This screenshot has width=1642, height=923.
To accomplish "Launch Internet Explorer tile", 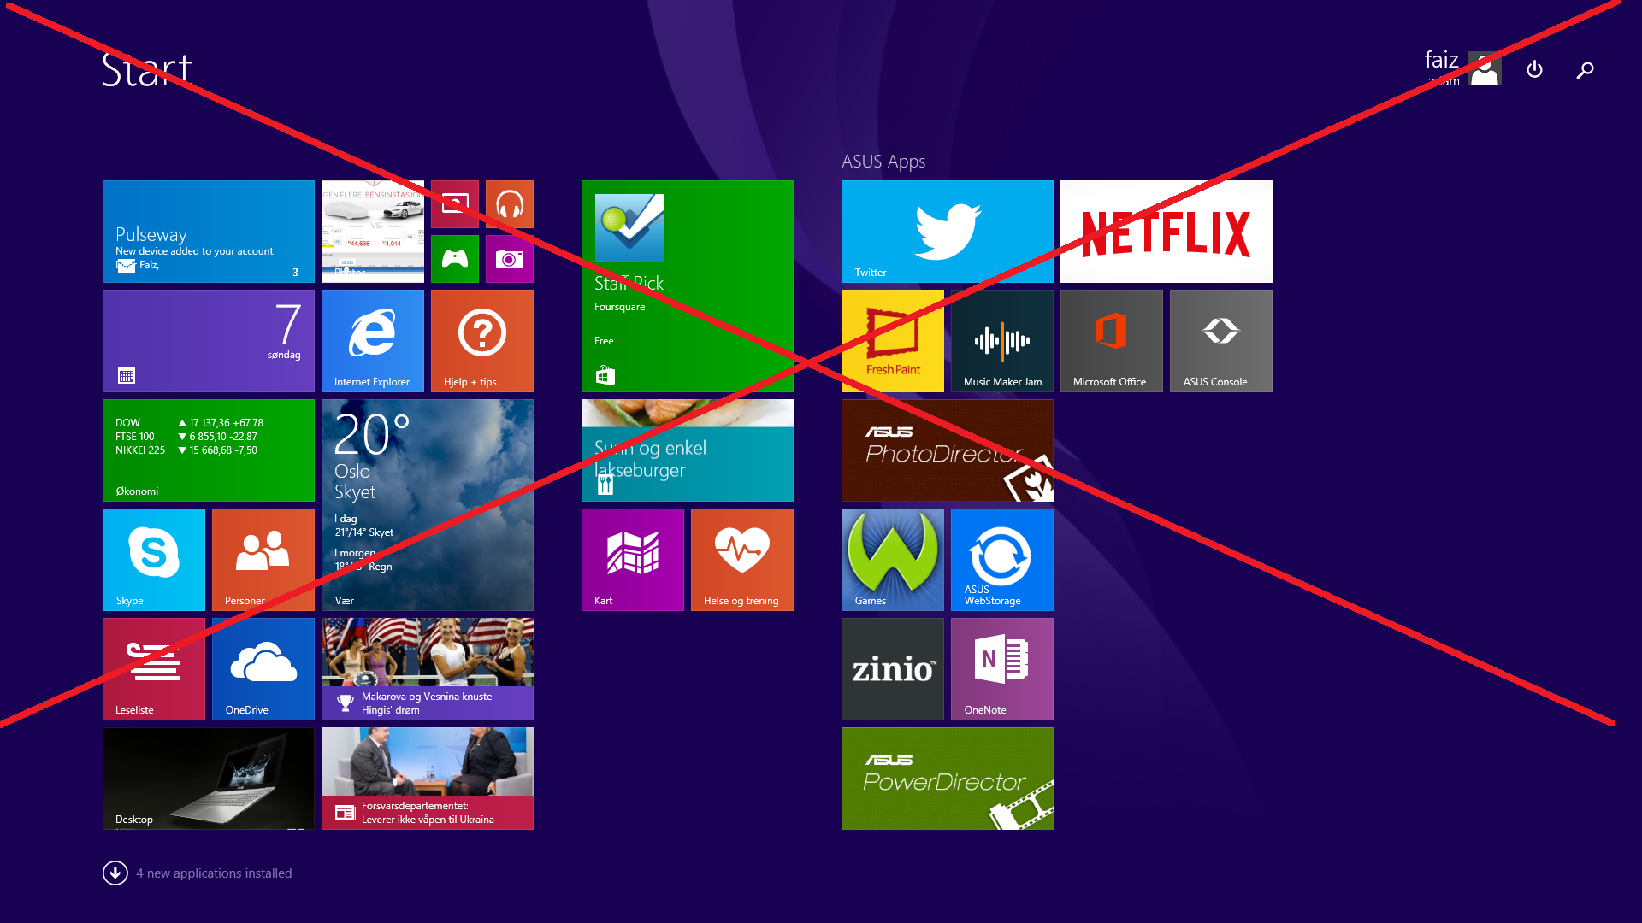I will pos(373,341).
